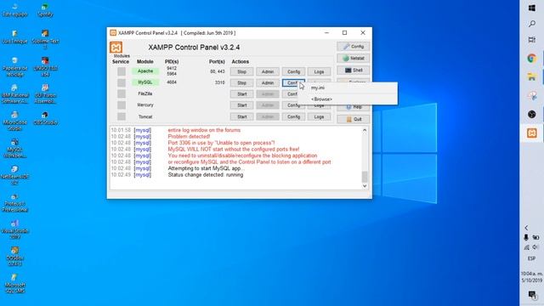The height and width of the screenshot is (306, 544).
Task: Click the XAMPP taskbar icon
Action: [x=532, y=133]
